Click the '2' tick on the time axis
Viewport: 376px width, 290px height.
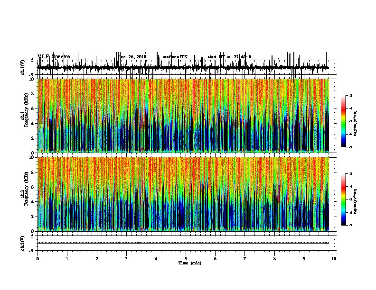tap(97, 259)
